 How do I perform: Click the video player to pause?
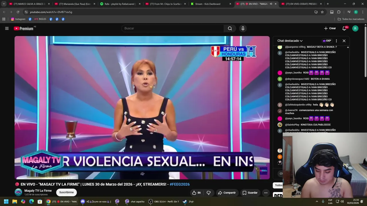click(x=142, y=108)
